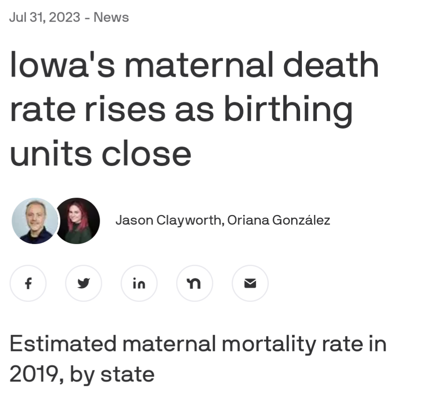Share the article via email
The image size is (443, 399).
(250, 283)
